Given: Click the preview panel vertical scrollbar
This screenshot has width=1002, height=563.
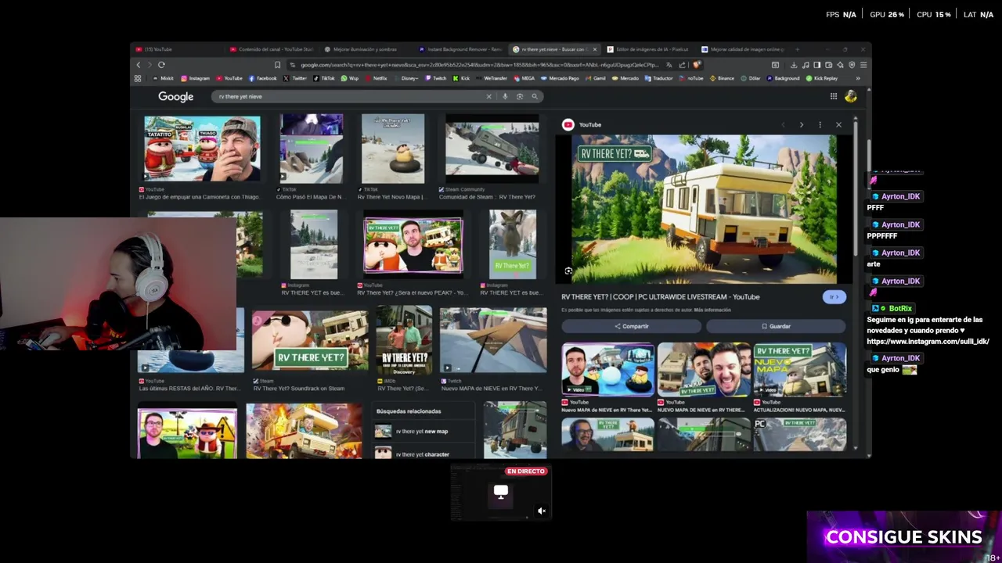Looking at the screenshot, I should 855,188.
